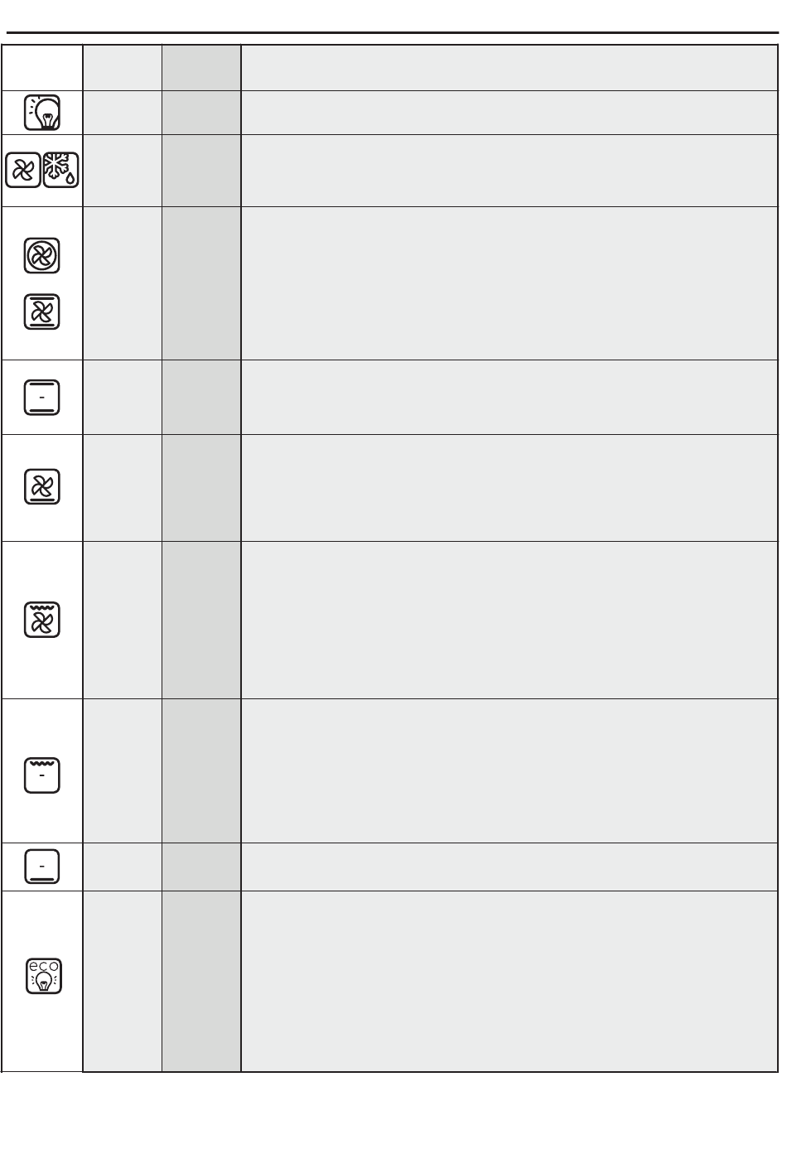Select the top and bottom heat icon without fan
Viewport: 787px width, 1159px height.
(x=41, y=397)
